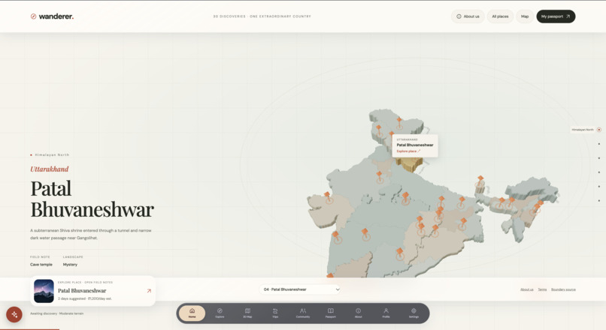Open Trips in the bottom dock

275,313
